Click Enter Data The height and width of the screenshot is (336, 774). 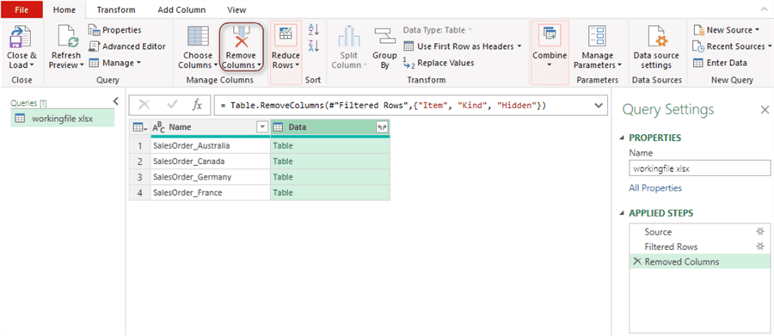tap(720, 63)
